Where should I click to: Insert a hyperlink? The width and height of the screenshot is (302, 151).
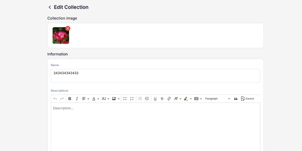click(169, 99)
